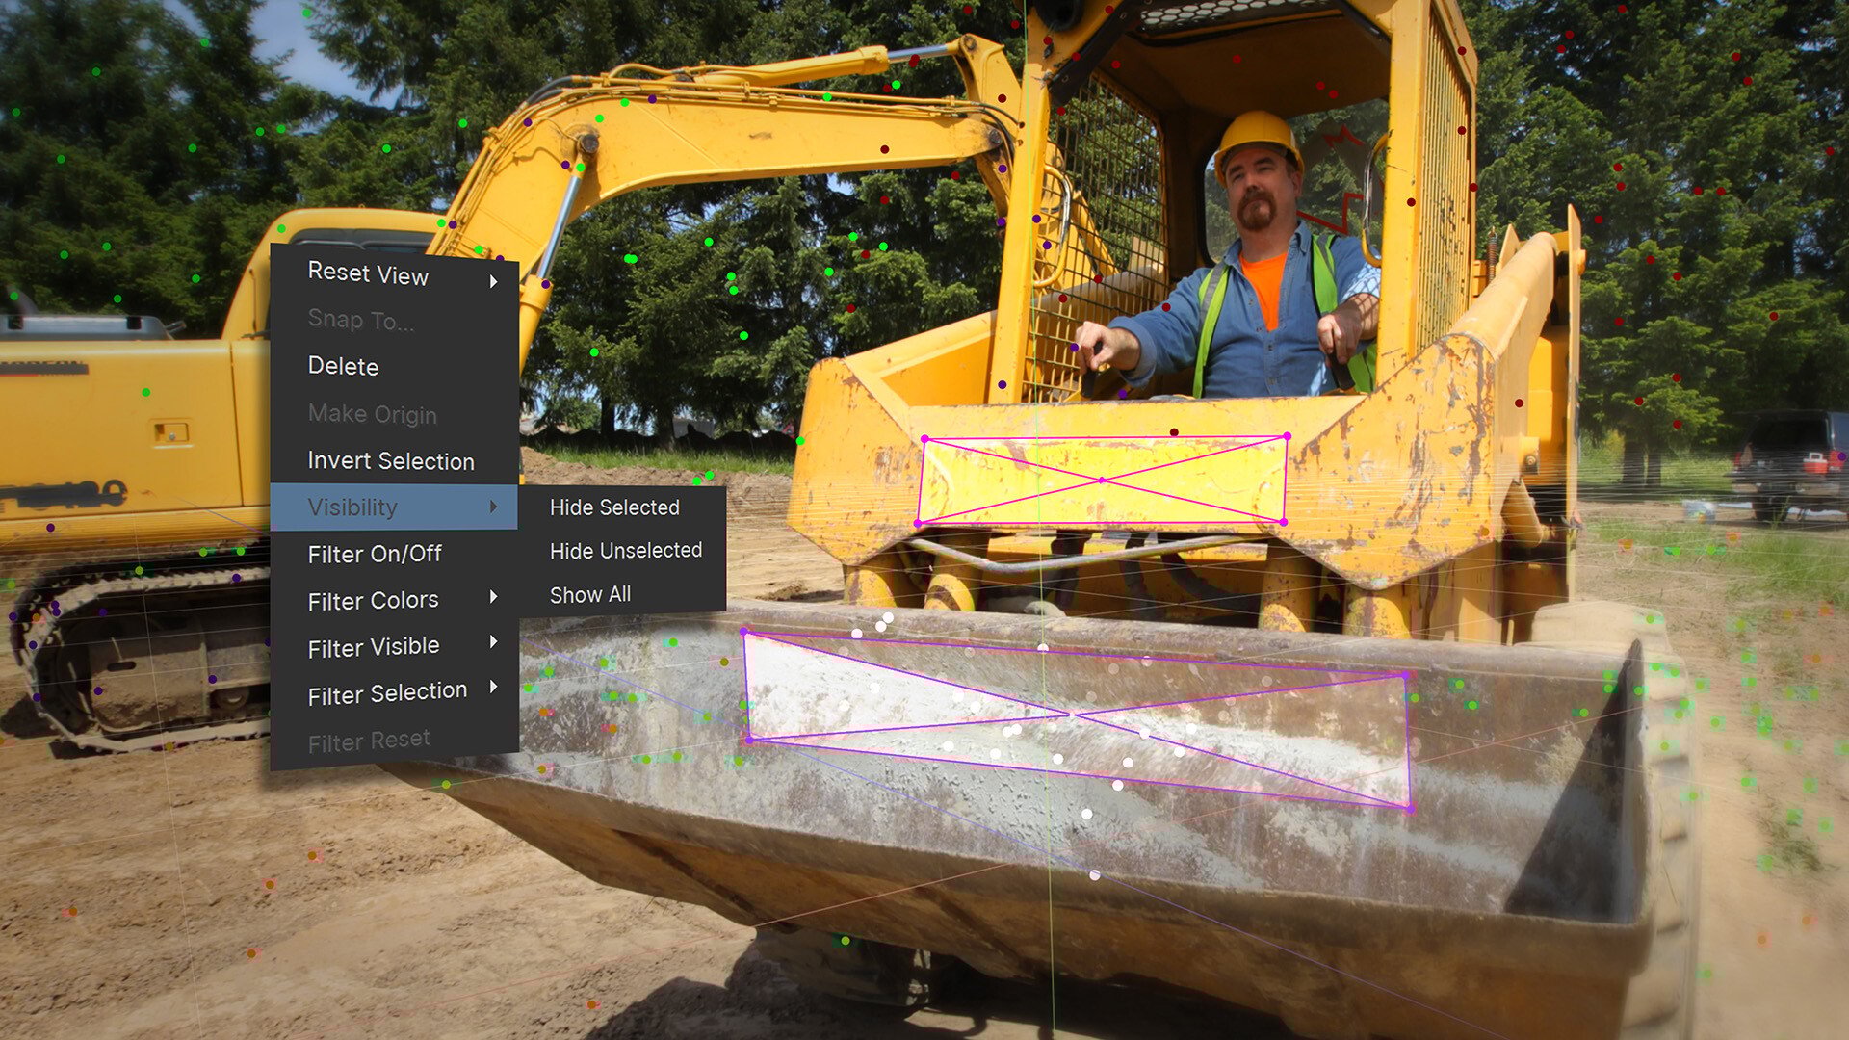This screenshot has height=1040, width=1849.
Task: Expand the Filter Visible submenu
Action: [x=375, y=645]
